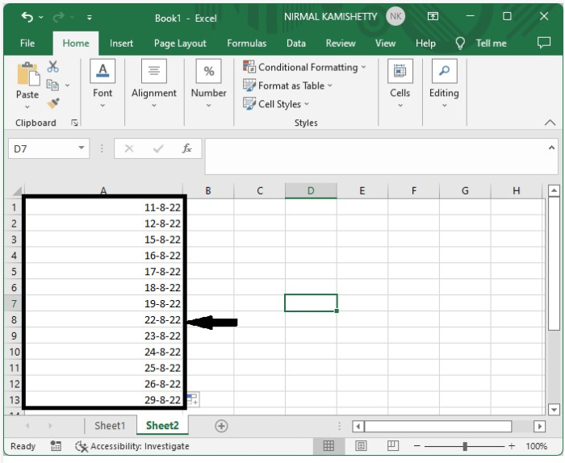
Task: Click horizontal scrollbar right arrow
Action: (x=539, y=427)
